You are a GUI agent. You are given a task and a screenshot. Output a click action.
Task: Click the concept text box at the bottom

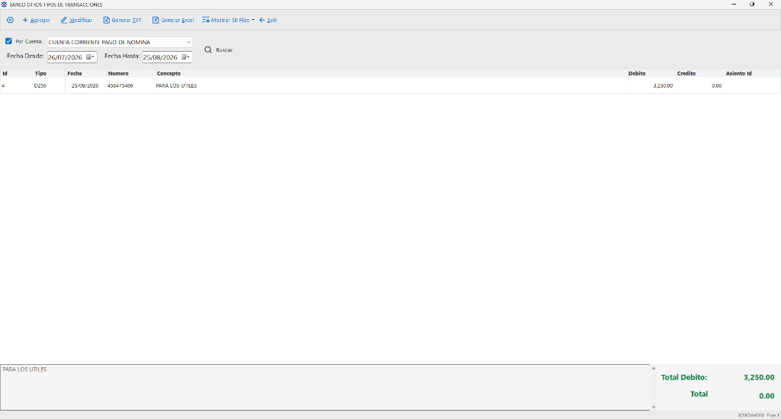[x=325, y=387]
